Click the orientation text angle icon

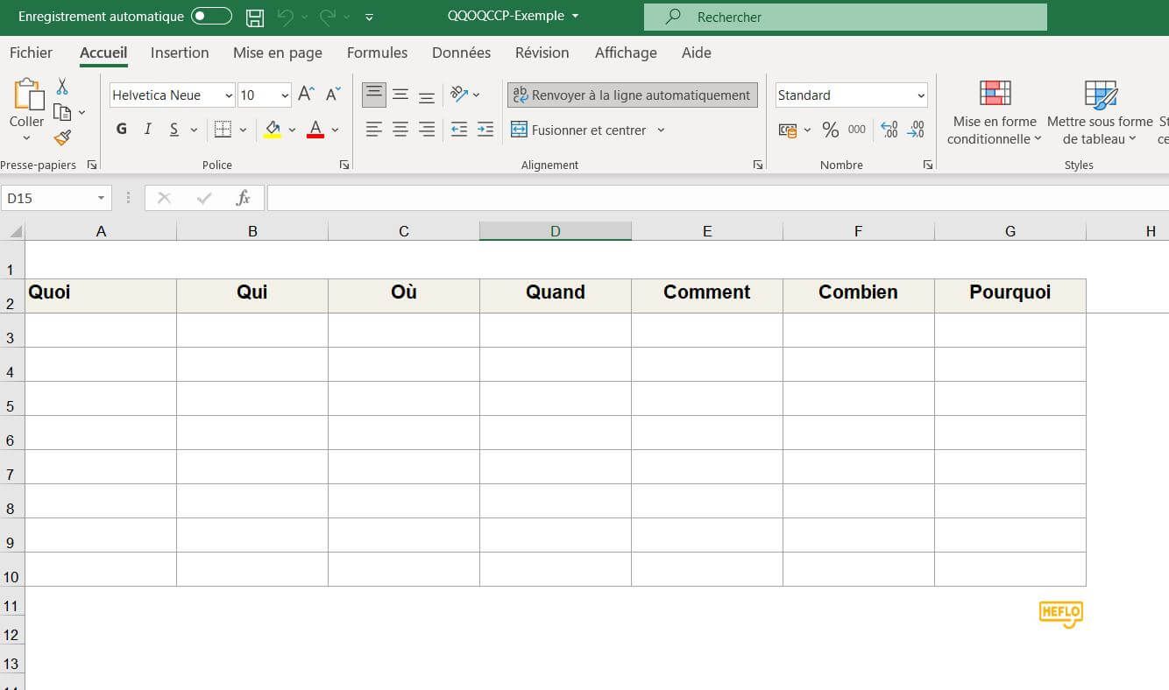click(459, 94)
